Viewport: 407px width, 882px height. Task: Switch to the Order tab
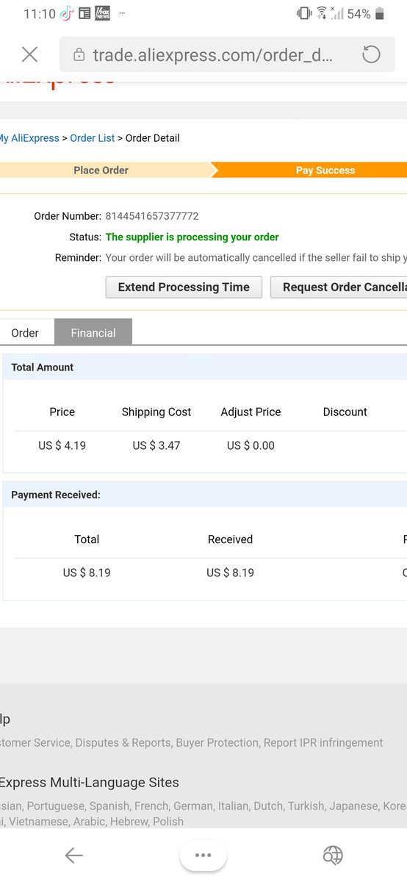[x=25, y=332]
